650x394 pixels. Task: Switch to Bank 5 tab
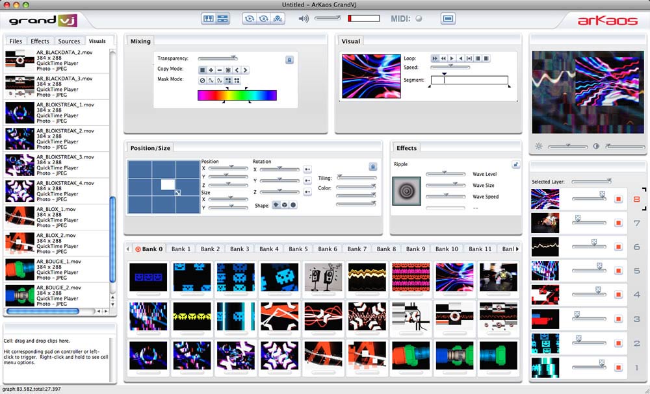(x=298, y=249)
